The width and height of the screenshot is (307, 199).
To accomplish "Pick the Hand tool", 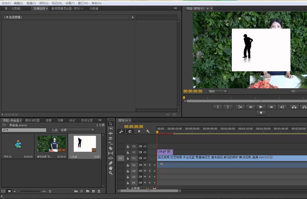I will pos(111,168).
